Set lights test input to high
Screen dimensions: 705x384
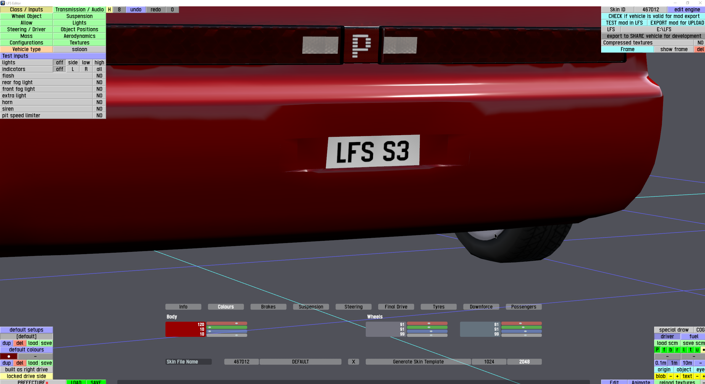coord(99,63)
